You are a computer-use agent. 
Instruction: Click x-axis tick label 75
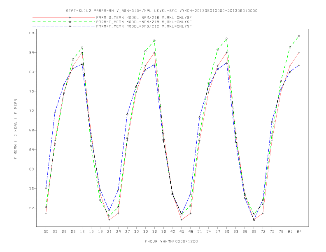pos(272,231)
